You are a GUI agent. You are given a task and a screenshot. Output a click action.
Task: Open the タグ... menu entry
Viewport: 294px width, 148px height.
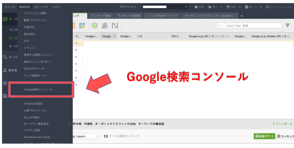28,41
